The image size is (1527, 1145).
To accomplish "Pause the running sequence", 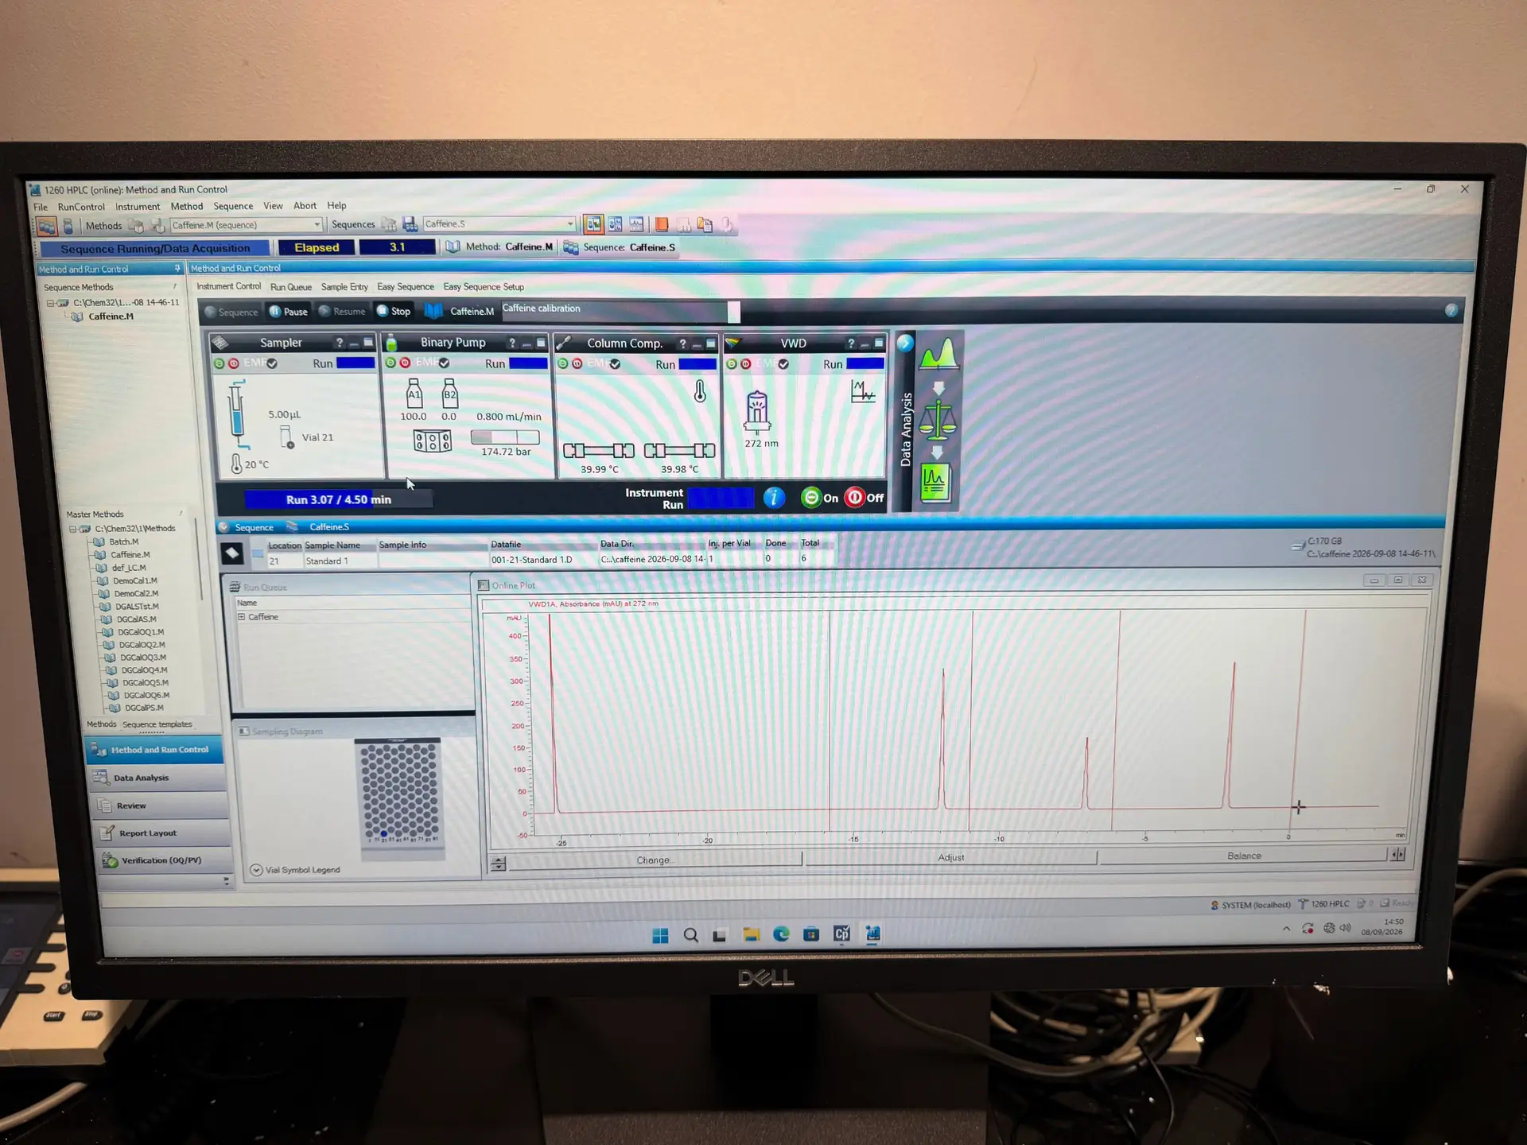I will pos(288,311).
